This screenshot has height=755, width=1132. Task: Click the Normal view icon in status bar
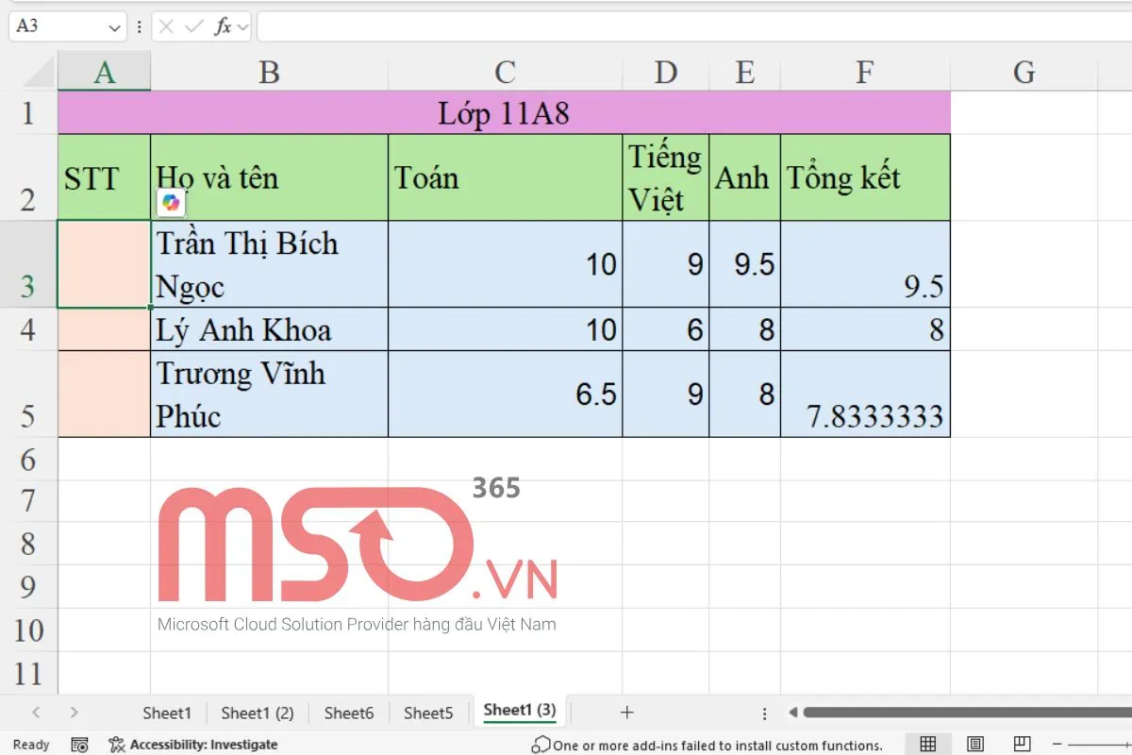click(928, 744)
